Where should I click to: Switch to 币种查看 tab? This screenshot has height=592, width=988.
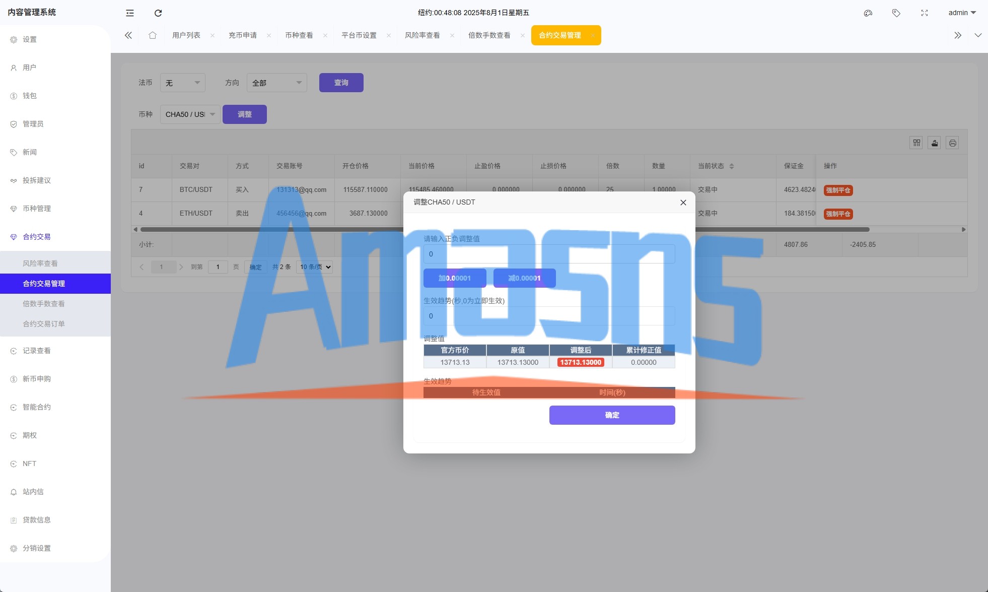click(299, 35)
